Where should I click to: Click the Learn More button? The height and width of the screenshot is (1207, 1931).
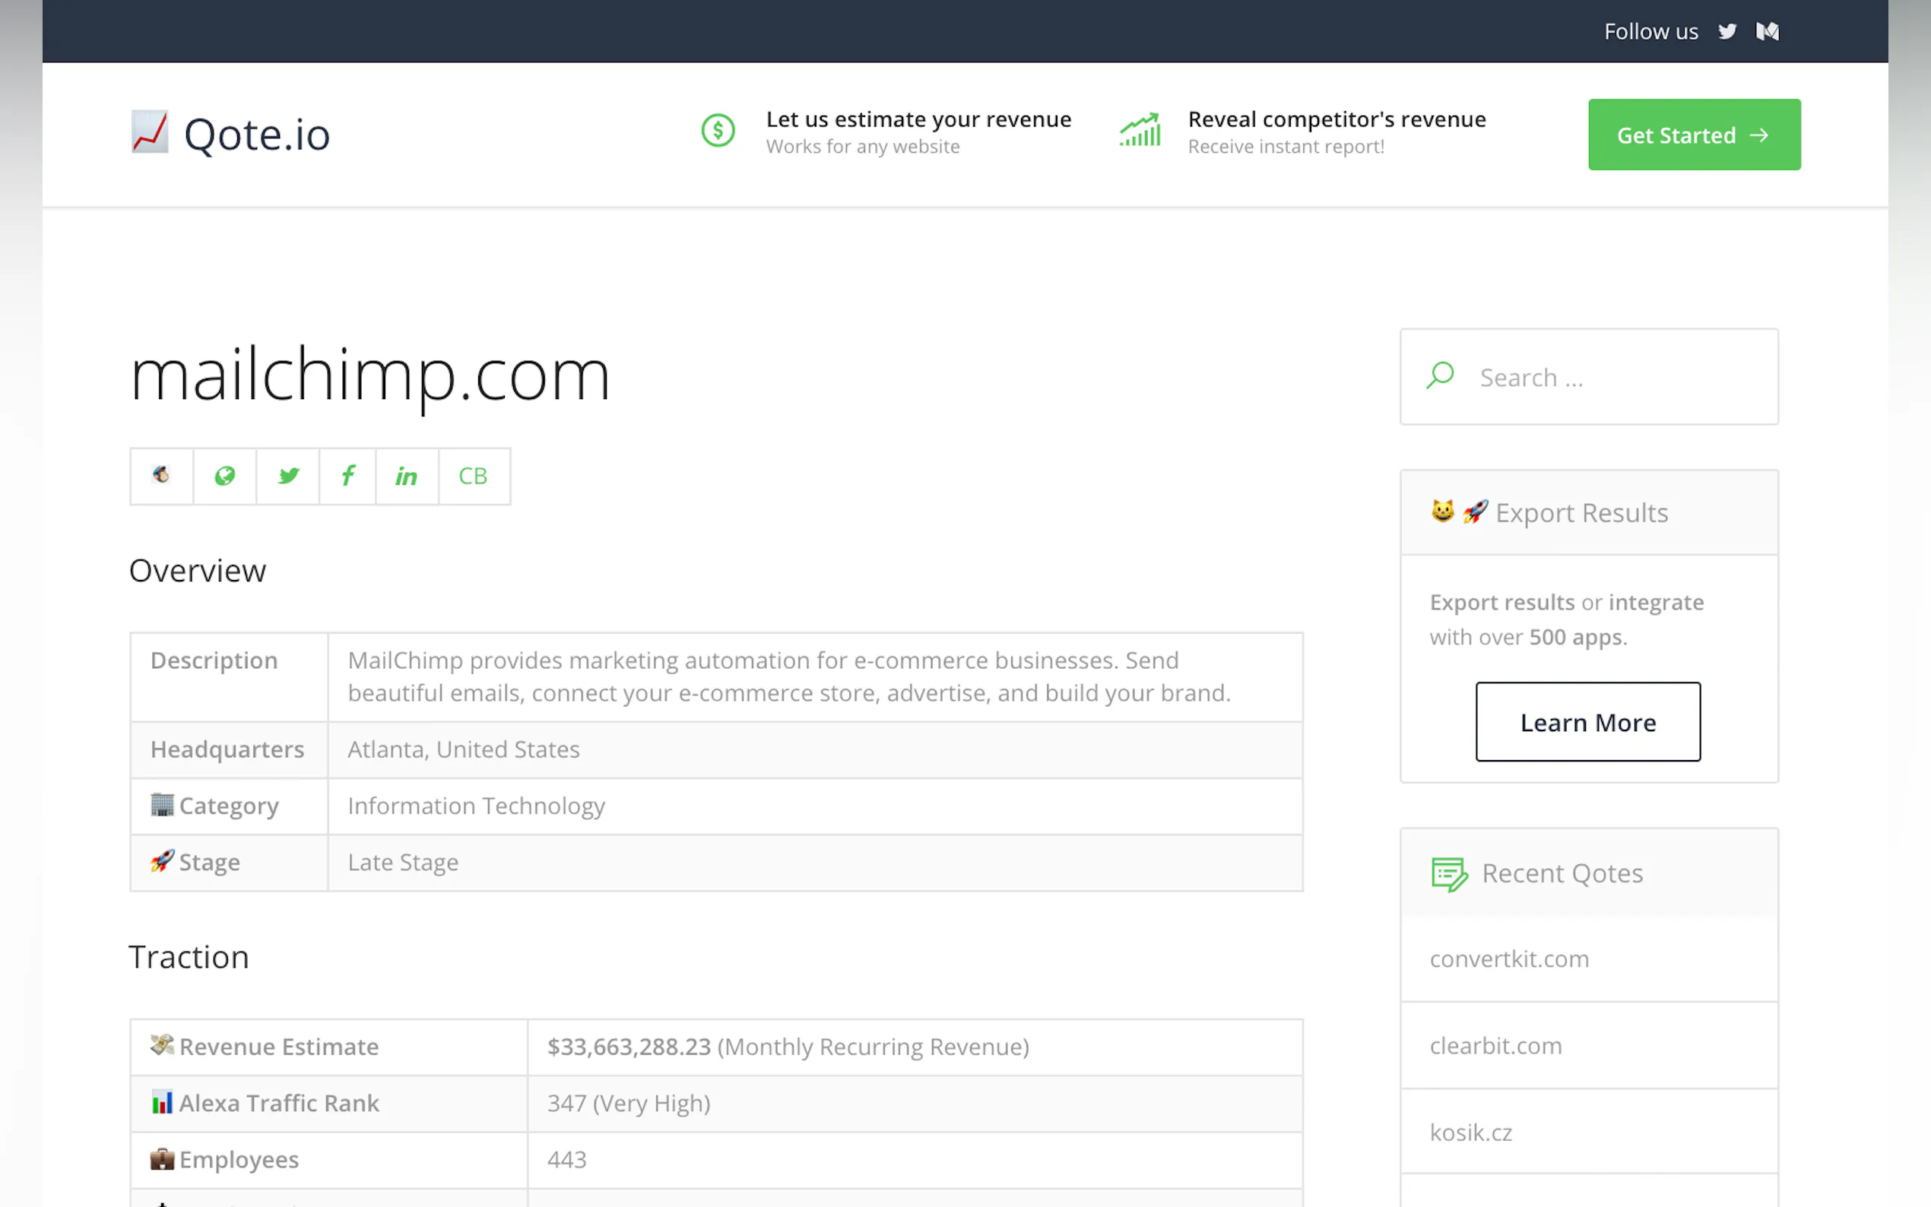(1587, 721)
